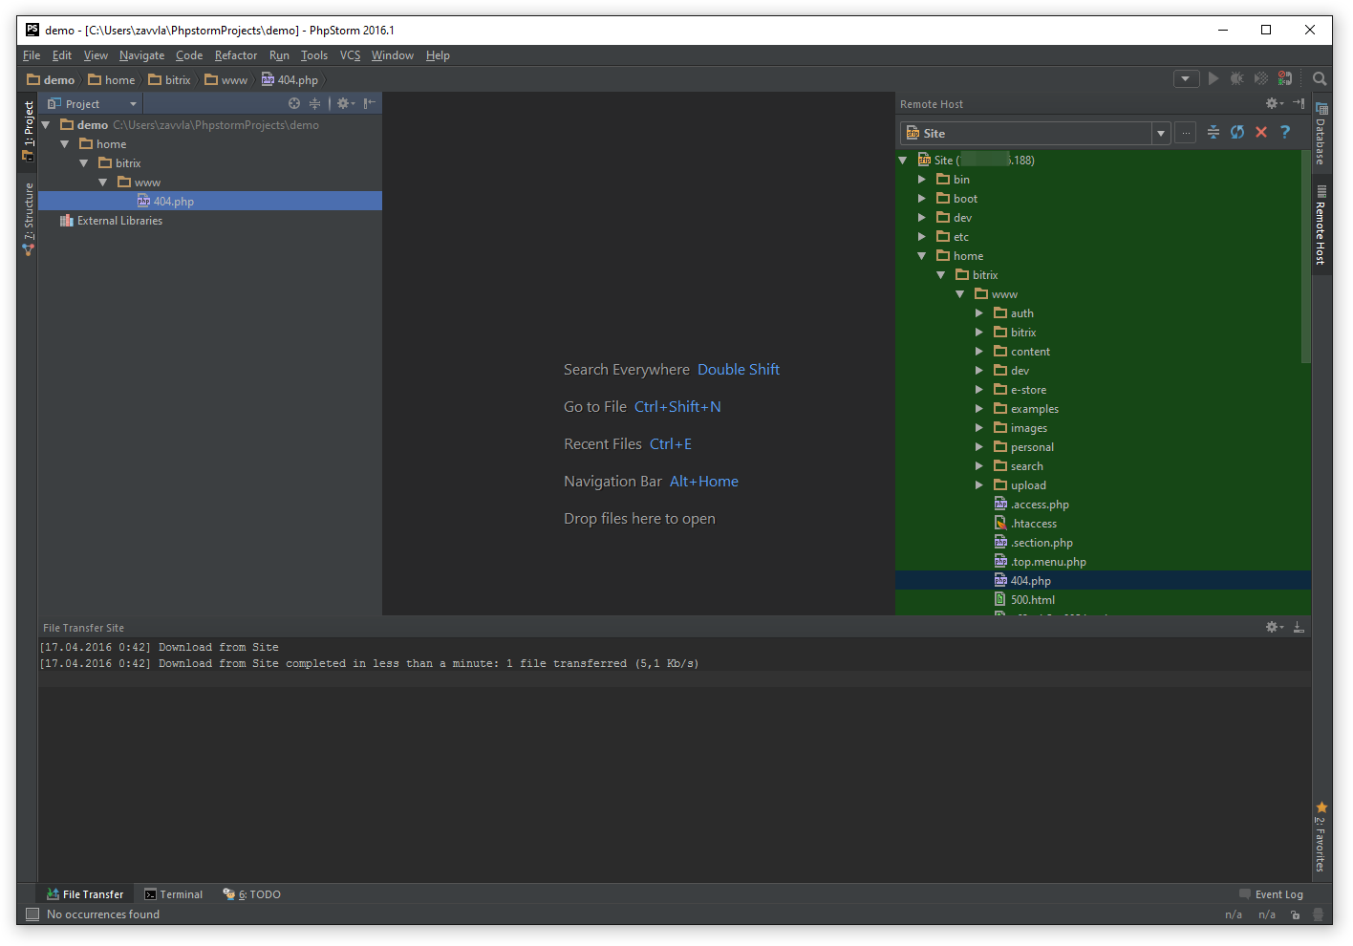Click the Run (play) toolbar icon
The image size is (1353, 946).
click(1213, 79)
